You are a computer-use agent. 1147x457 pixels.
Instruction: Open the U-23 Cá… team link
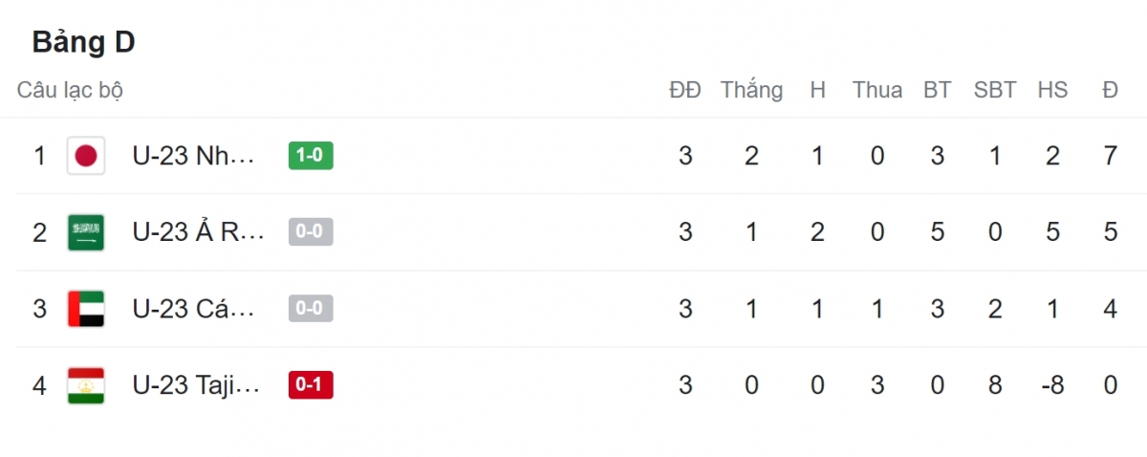point(194,309)
